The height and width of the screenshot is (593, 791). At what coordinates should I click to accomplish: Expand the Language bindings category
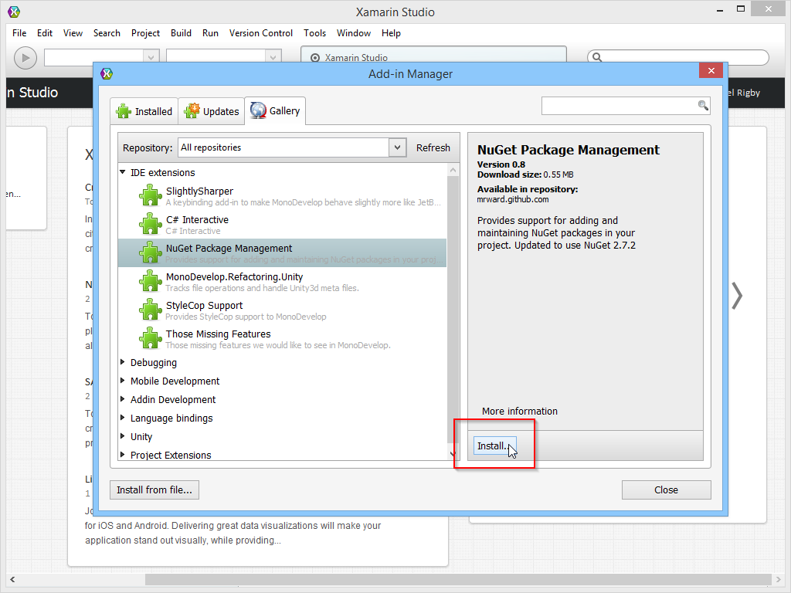[123, 418]
